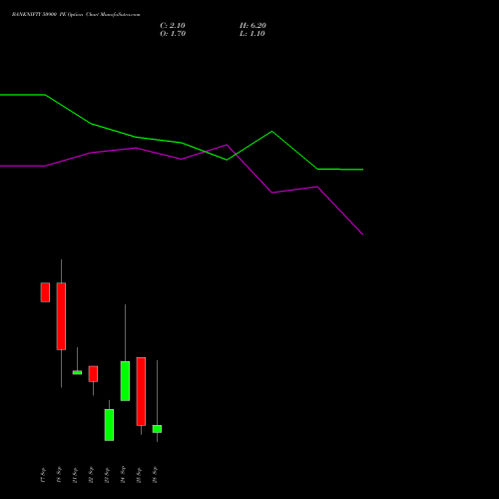Click the '25 Sep' date label
499x499 pixels.
pyautogui.click(x=139, y=475)
